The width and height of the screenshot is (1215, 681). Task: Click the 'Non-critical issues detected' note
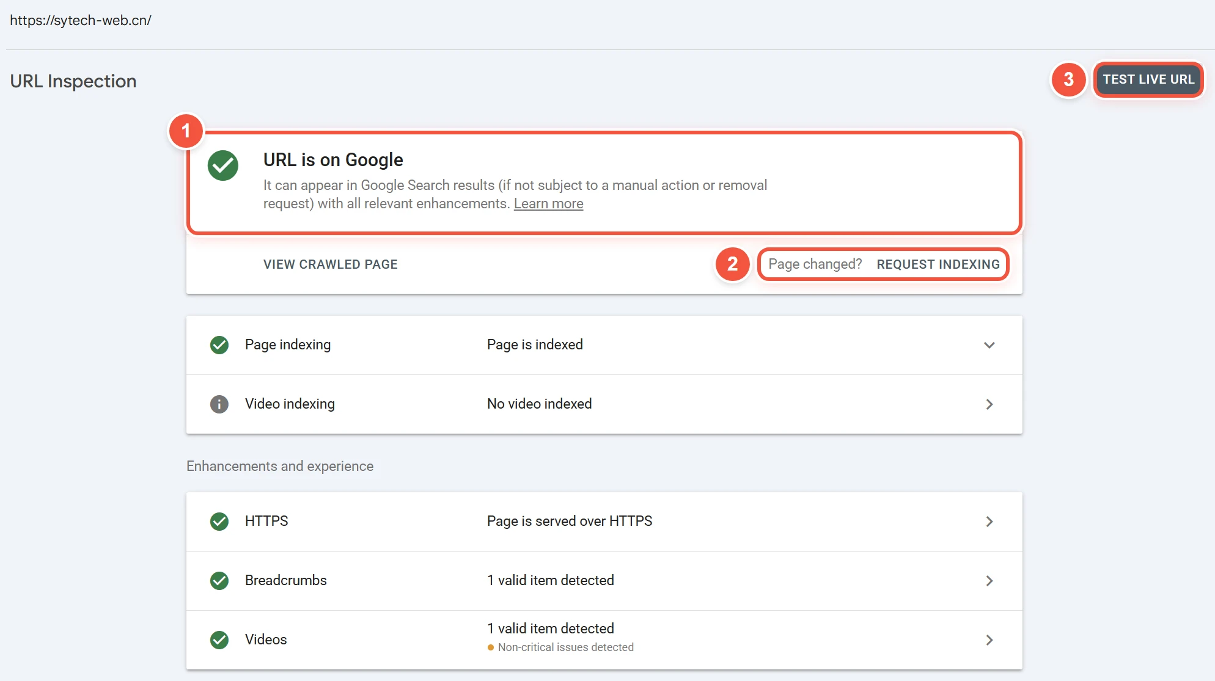(566, 647)
